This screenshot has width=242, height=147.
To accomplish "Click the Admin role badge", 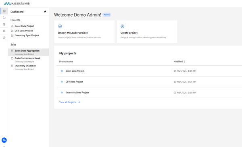I will pyautogui.click(x=106, y=14).
